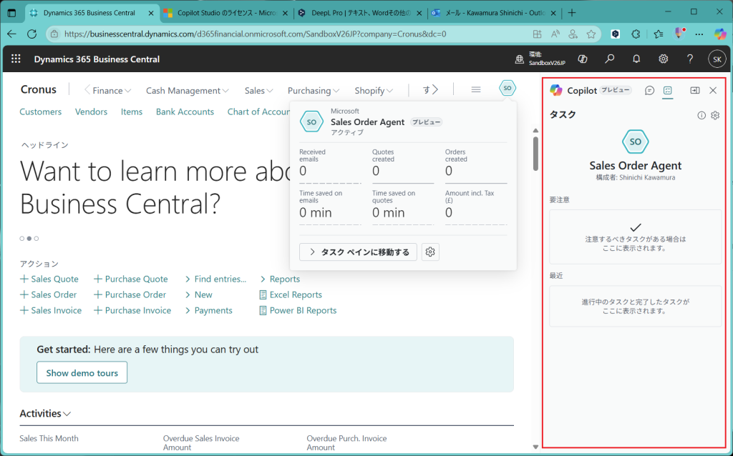Click the browser address bar URL
This screenshot has height=456, width=733.
click(256, 34)
